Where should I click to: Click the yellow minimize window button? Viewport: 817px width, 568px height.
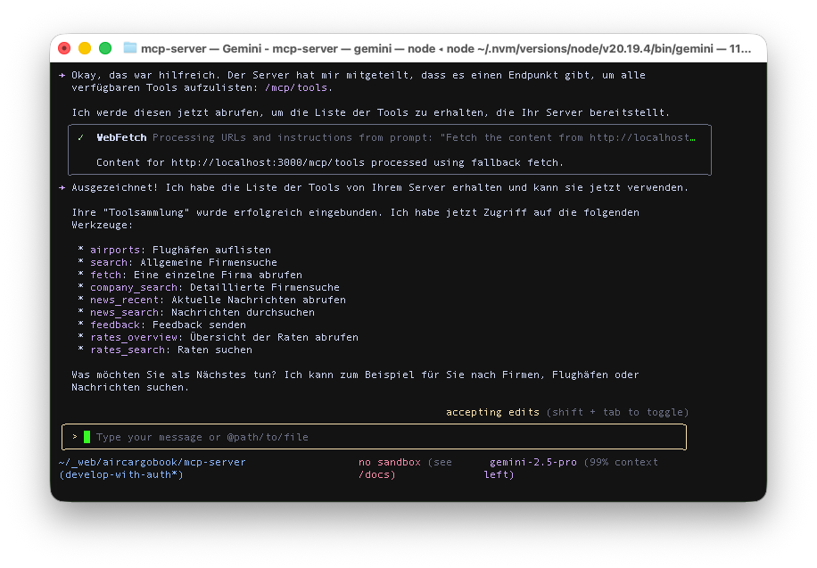pos(85,48)
